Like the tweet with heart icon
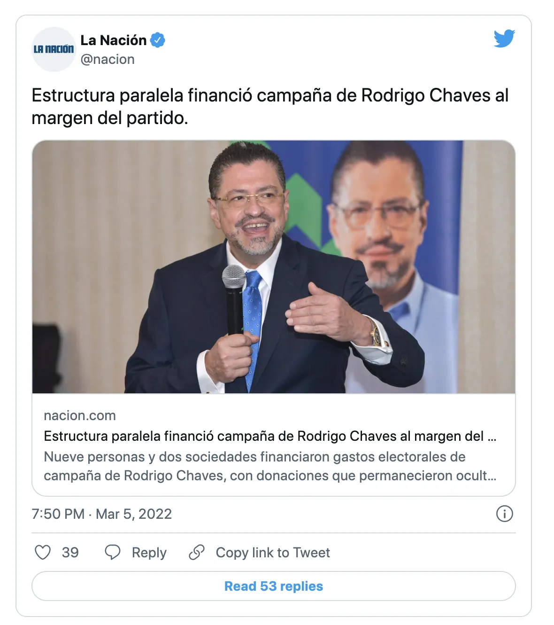The image size is (554, 625). [x=43, y=552]
